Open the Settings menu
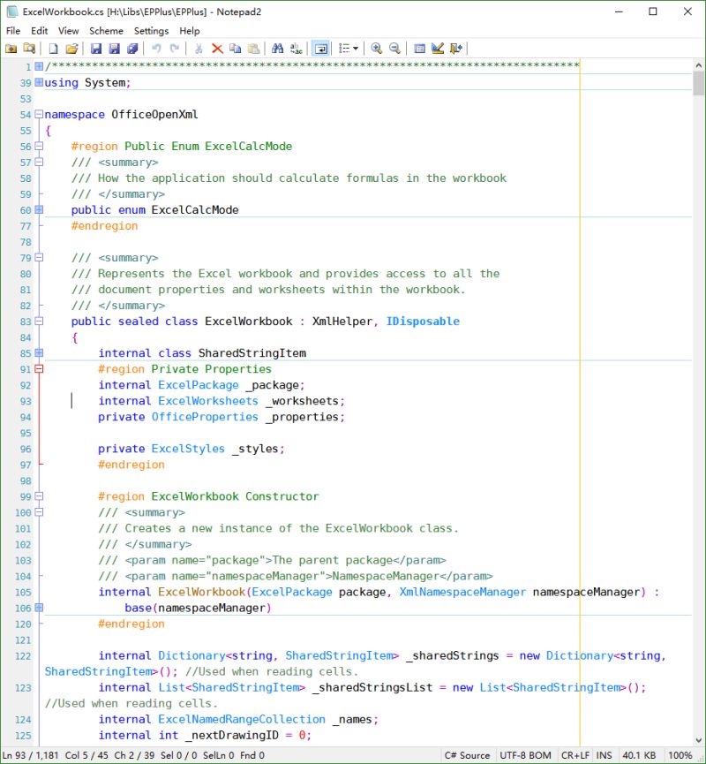This screenshot has width=706, height=764. point(146,30)
